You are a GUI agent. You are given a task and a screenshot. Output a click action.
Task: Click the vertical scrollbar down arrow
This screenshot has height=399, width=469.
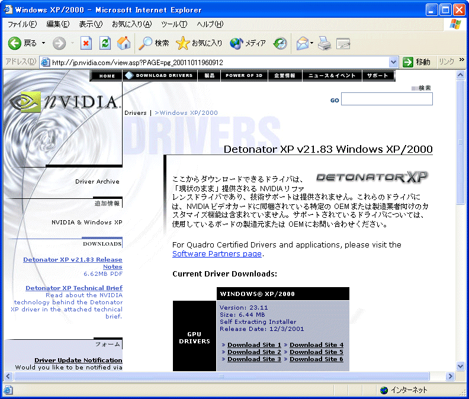(460, 366)
